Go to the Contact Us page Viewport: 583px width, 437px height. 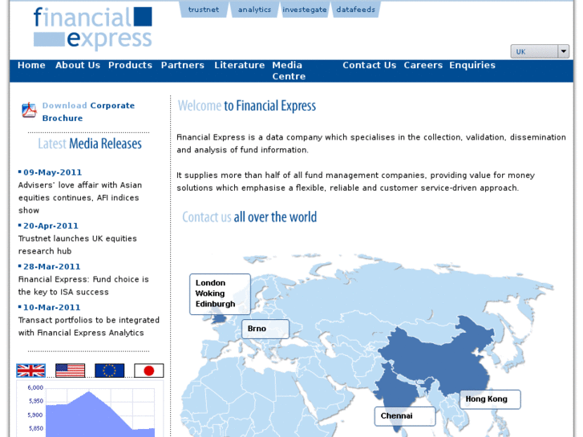pos(369,65)
